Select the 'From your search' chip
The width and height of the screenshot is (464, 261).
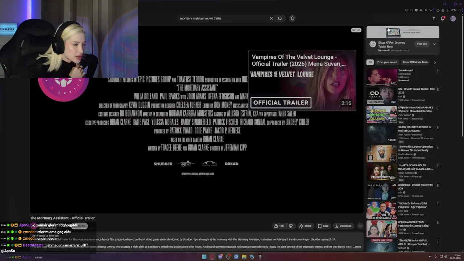pos(387,62)
